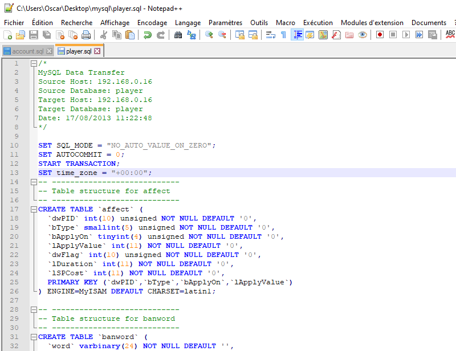Start macro recording with red dot
Viewport: 456px width, 351px height.
[380, 35]
